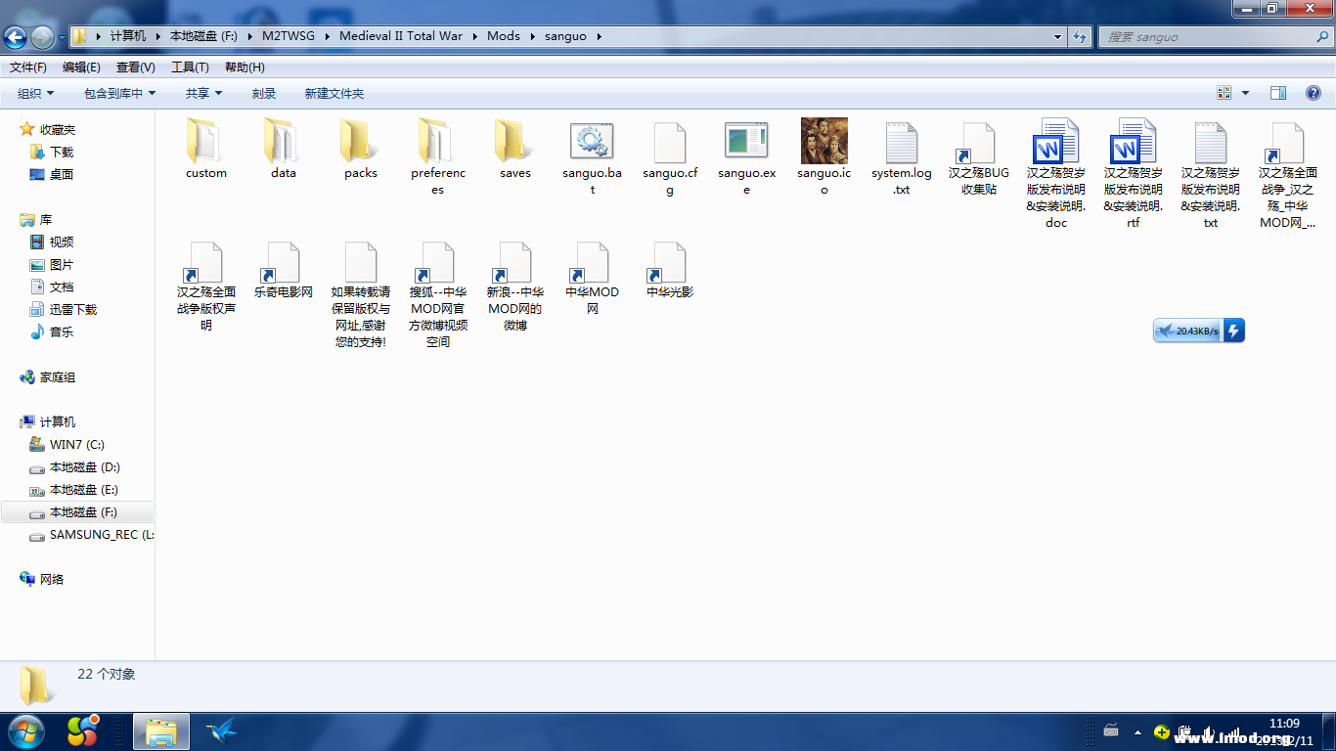Select the sanguo.exe application icon
Screen dimensions: 1336x751
coord(746,143)
